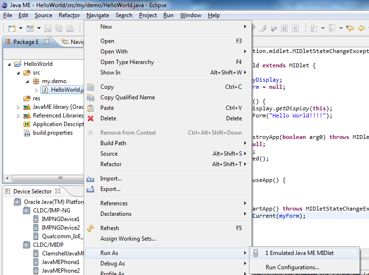Choose Refresh in the context menu
The width and height of the screenshot is (369, 275).
168,228
